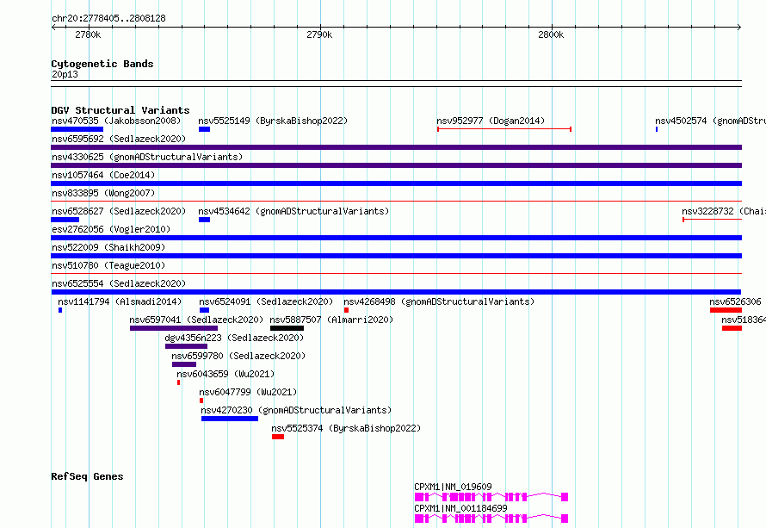Screen dimensions: 766x528
Task: Click esv2762056 (Vogler2010) label
Action: (111, 229)
